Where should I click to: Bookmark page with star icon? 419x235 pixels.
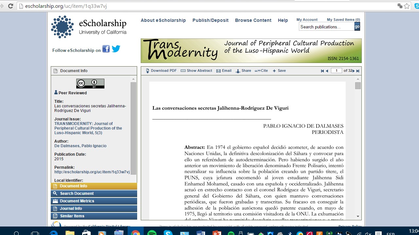[x=407, y=6]
